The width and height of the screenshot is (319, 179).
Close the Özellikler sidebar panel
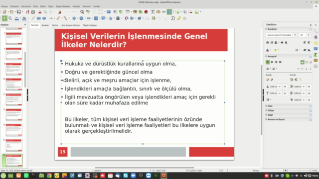(x=311, y=25)
